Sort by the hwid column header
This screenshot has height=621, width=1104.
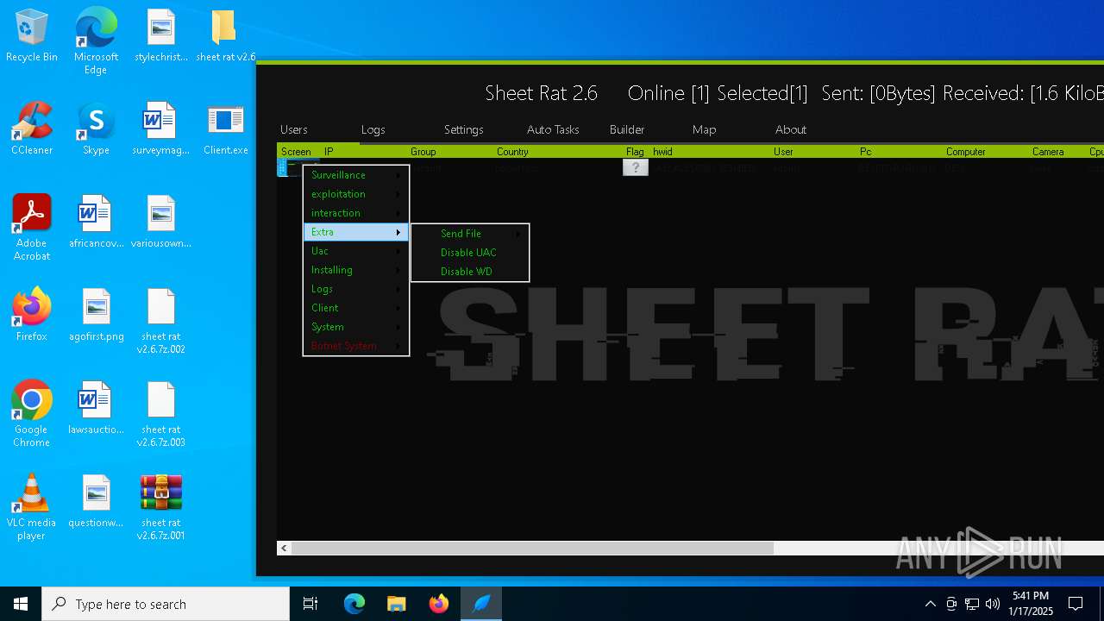click(710, 152)
